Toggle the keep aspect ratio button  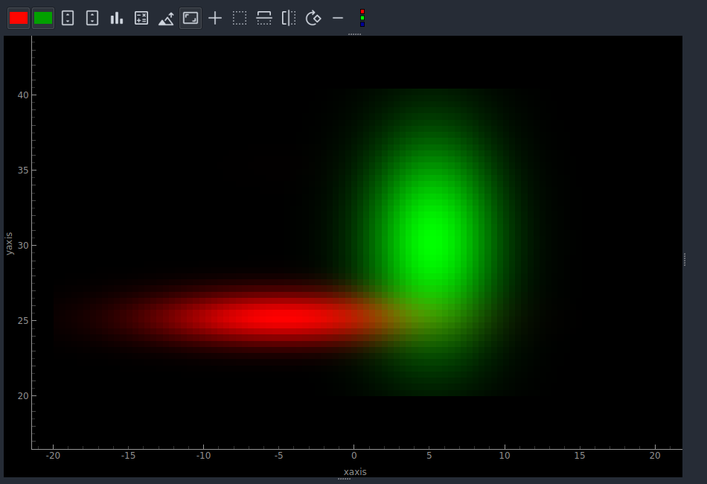pyautogui.click(x=191, y=18)
